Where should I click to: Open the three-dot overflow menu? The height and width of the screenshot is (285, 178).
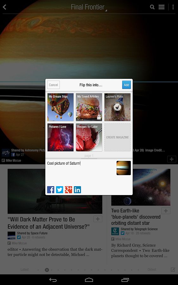[173, 7]
